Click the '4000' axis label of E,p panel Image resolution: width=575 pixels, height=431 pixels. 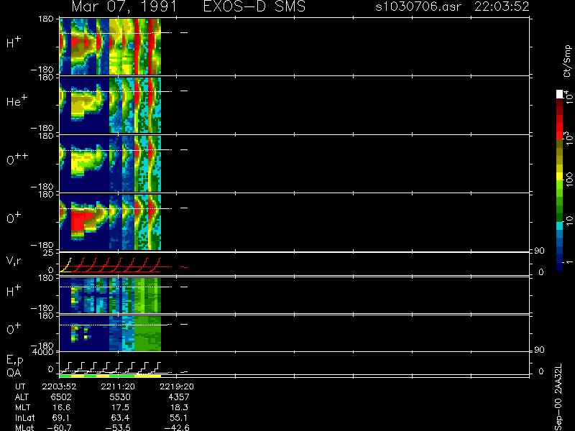pyautogui.click(x=45, y=352)
